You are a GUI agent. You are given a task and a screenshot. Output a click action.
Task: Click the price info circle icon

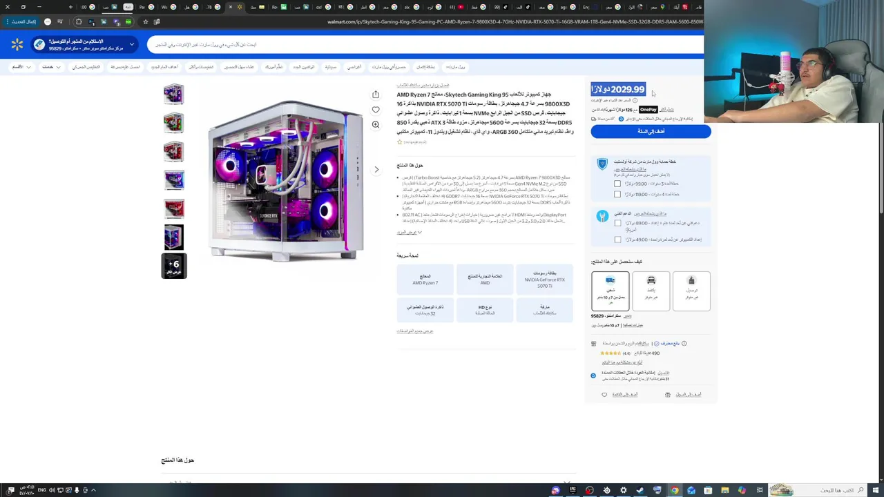point(635,101)
